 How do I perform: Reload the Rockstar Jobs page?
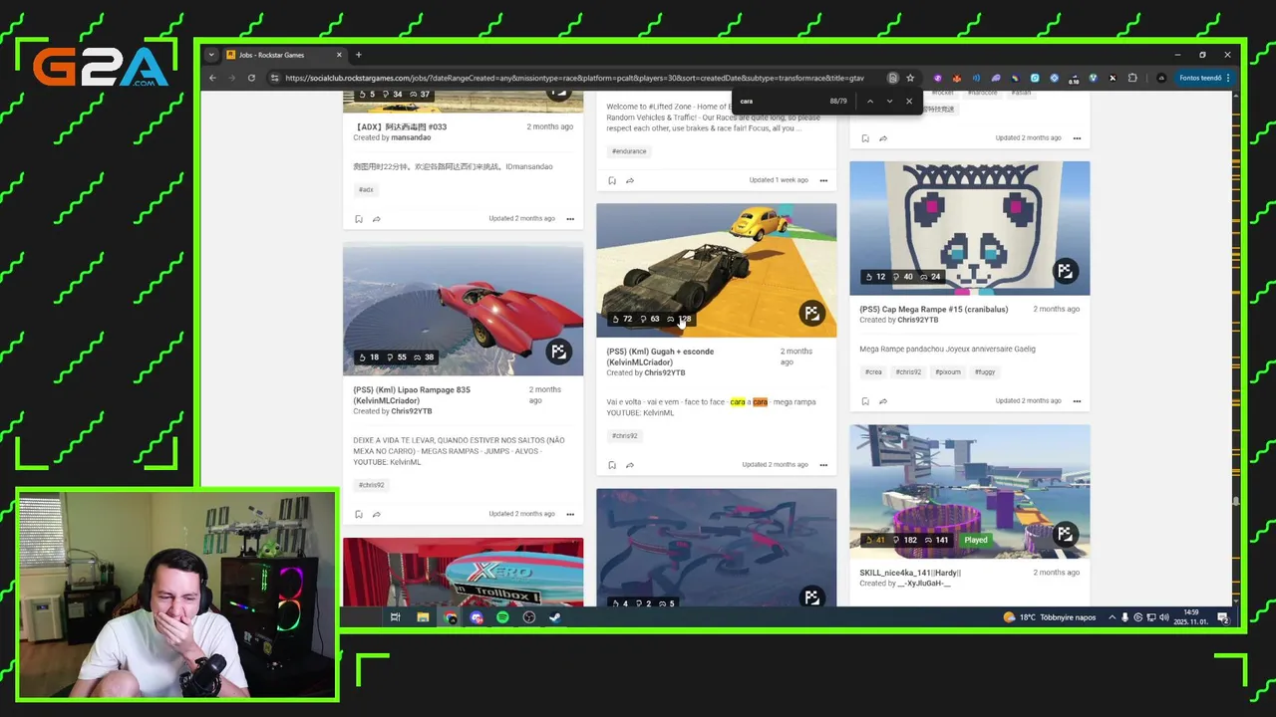click(x=251, y=78)
